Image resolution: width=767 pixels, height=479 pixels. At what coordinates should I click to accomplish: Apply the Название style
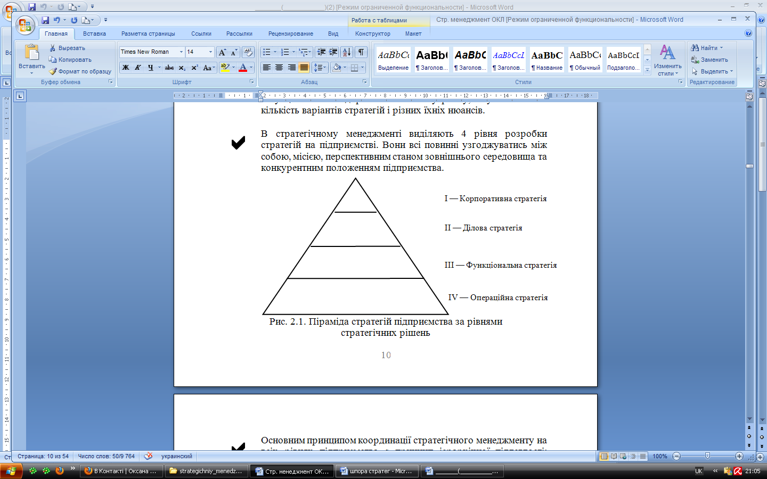click(547, 60)
